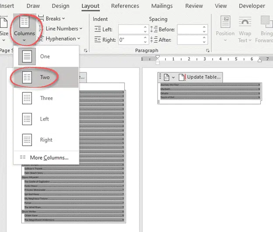Click the page thumbnail beside Right
The image size is (273, 232).
(27, 140)
